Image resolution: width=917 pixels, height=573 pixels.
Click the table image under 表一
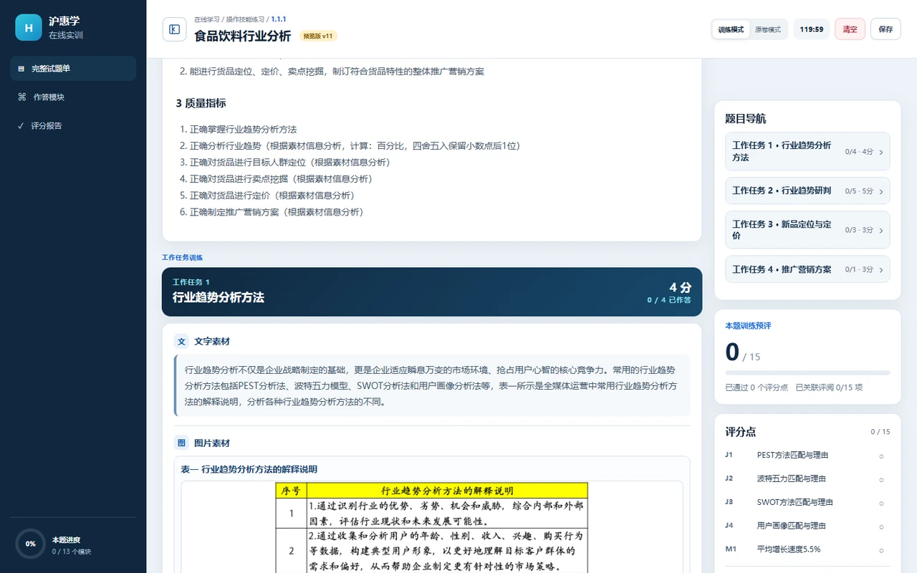coord(432,527)
